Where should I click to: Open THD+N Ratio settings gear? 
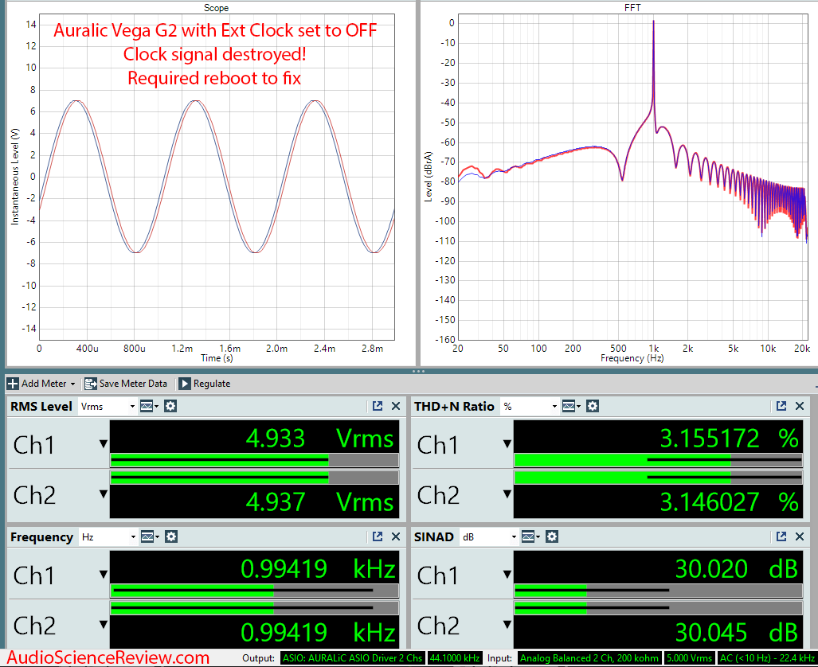pyautogui.click(x=592, y=406)
